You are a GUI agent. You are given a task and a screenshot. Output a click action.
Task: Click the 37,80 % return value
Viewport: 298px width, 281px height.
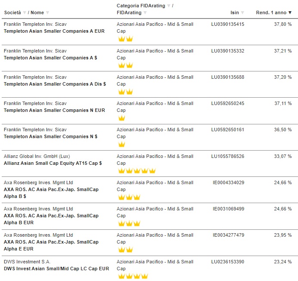283,24
